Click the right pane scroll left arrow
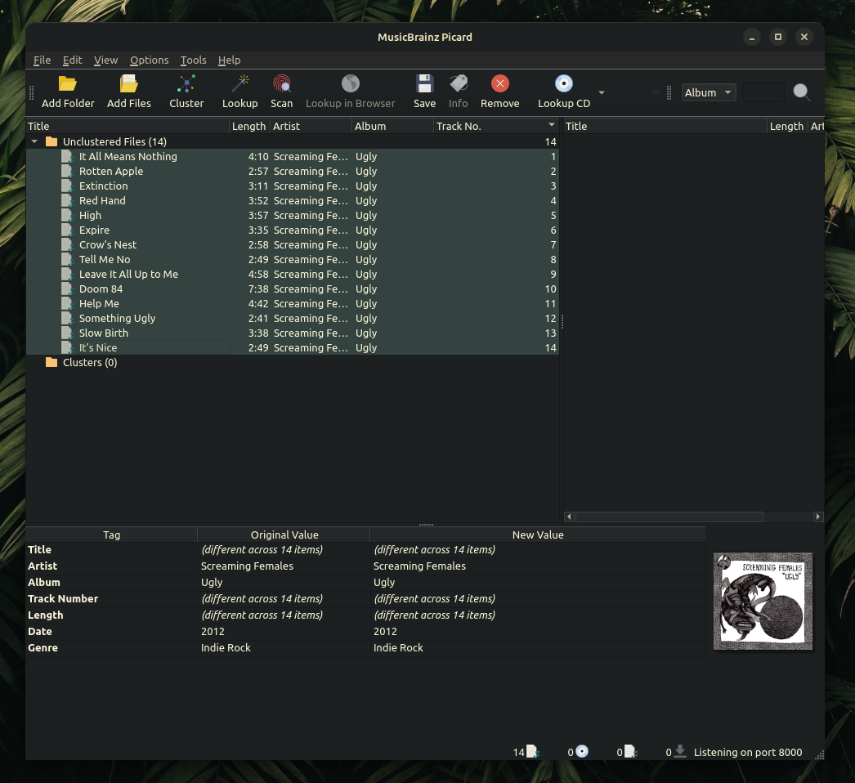This screenshot has height=783, width=855. (569, 517)
